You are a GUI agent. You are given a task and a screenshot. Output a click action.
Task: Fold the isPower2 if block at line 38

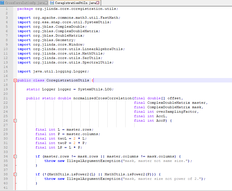point(15,175)
